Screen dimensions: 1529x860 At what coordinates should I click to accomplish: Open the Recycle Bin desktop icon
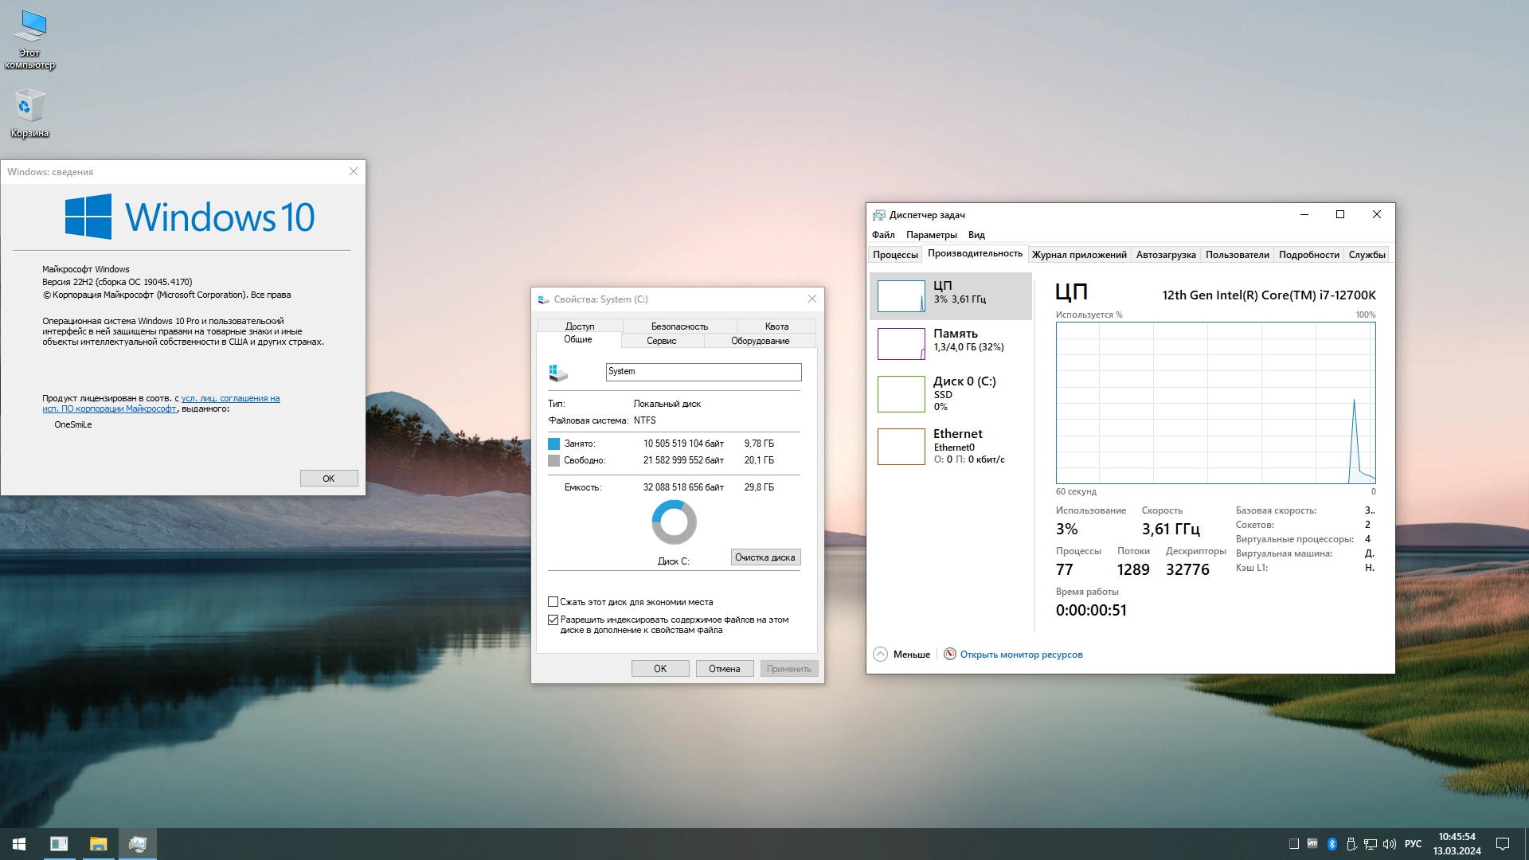tap(29, 112)
